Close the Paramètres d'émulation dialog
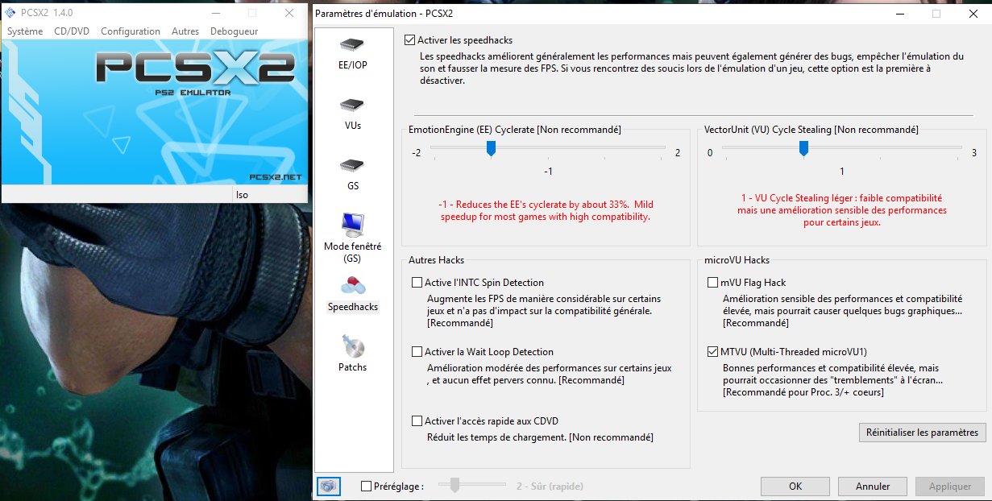The image size is (992, 501). tap(973, 14)
